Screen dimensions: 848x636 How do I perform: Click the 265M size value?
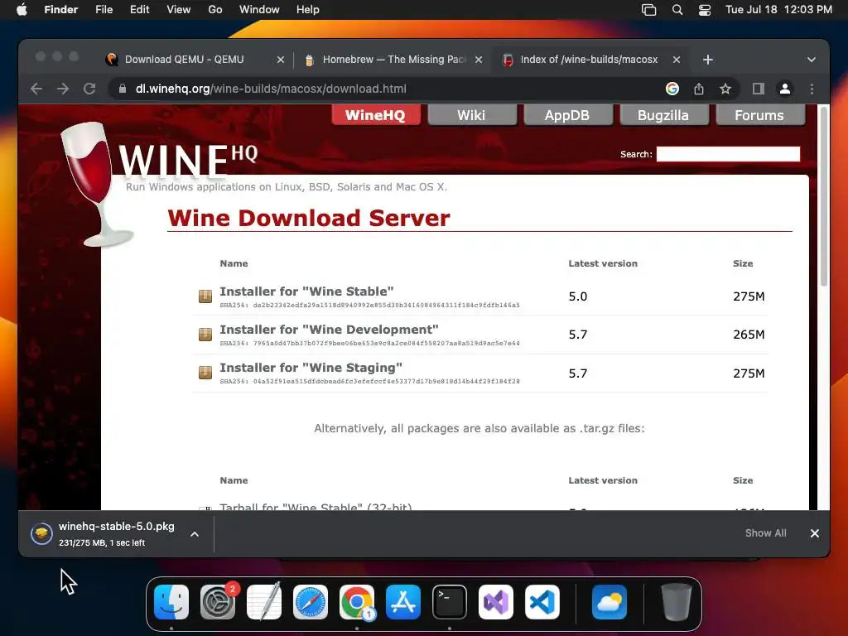pyautogui.click(x=749, y=335)
